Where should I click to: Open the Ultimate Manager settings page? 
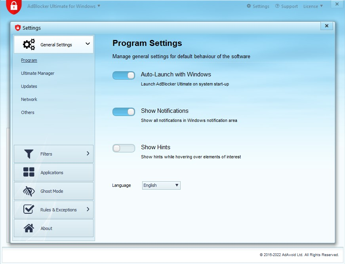click(38, 73)
